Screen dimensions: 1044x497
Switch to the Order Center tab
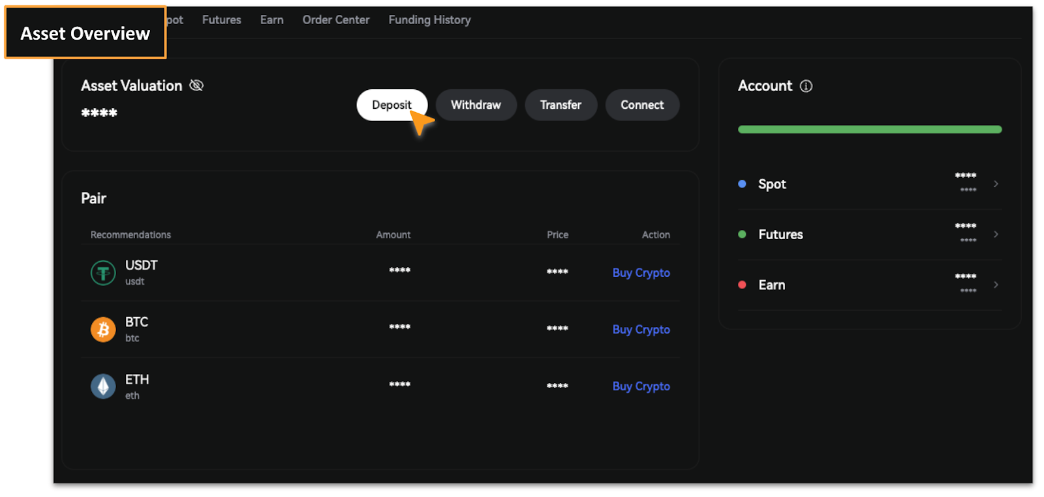336,20
